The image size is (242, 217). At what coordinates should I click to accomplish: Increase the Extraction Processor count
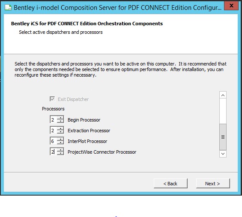(60, 128)
